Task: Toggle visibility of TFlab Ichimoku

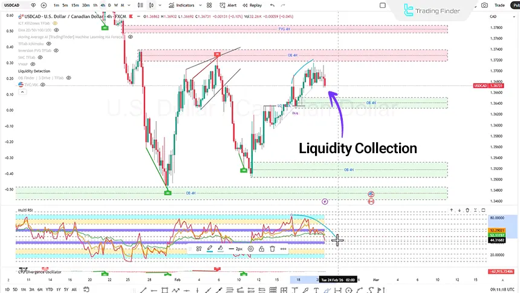Action: click(x=49, y=44)
